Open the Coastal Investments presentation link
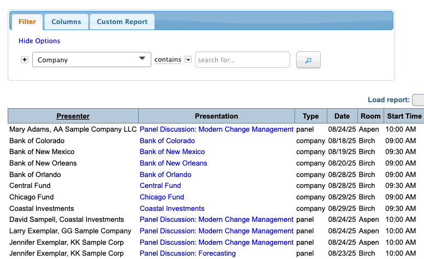This screenshot has width=424, height=259. tap(172, 208)
